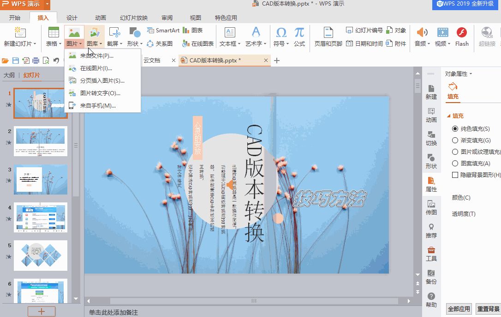Open a new document tab with plus

coord(277,60)
